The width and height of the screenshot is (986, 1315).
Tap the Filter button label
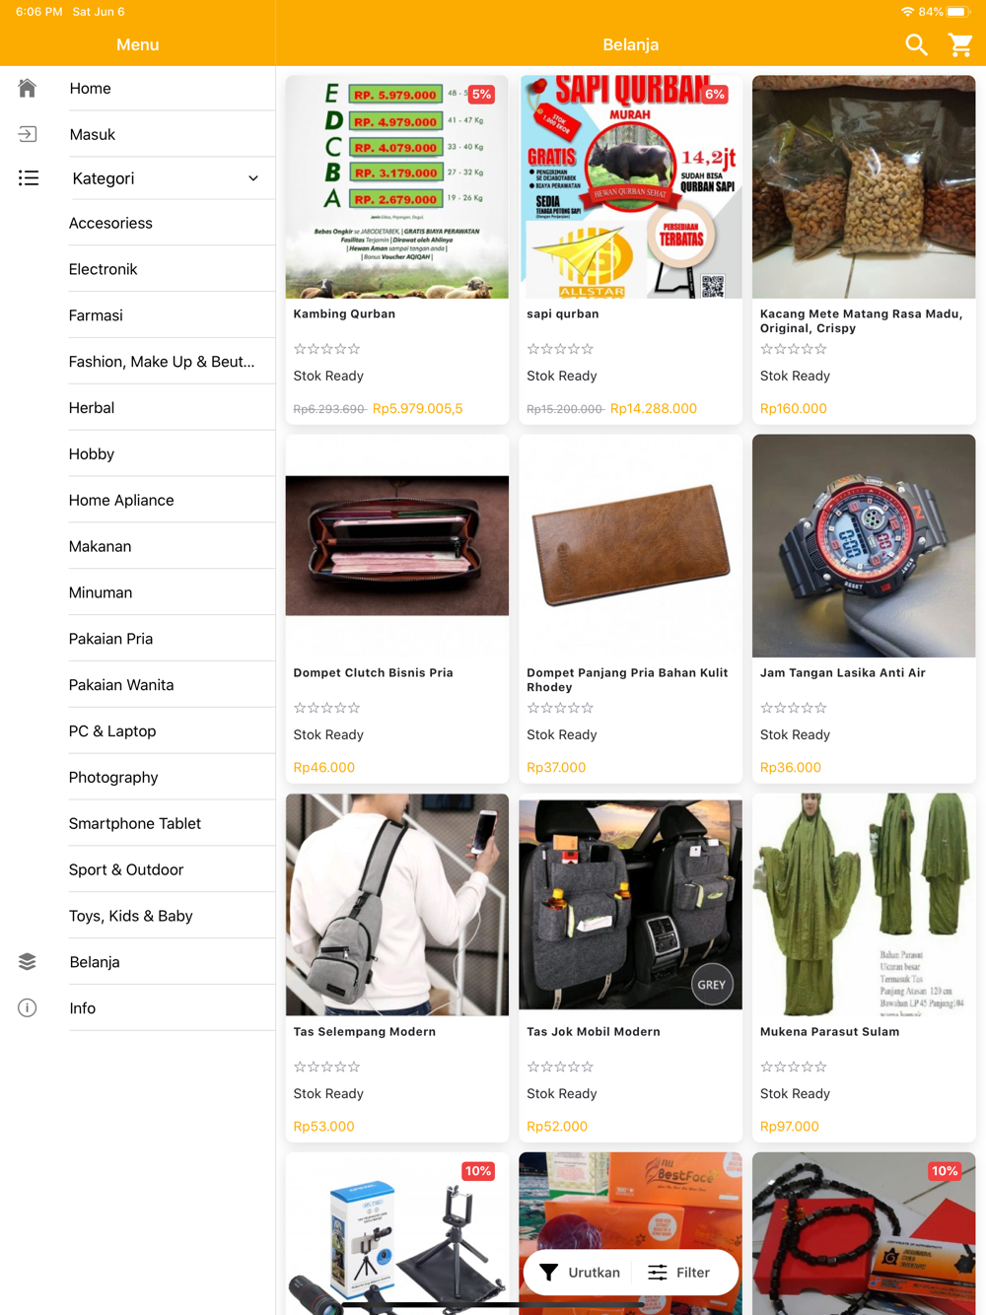(x=693, y=1273)
